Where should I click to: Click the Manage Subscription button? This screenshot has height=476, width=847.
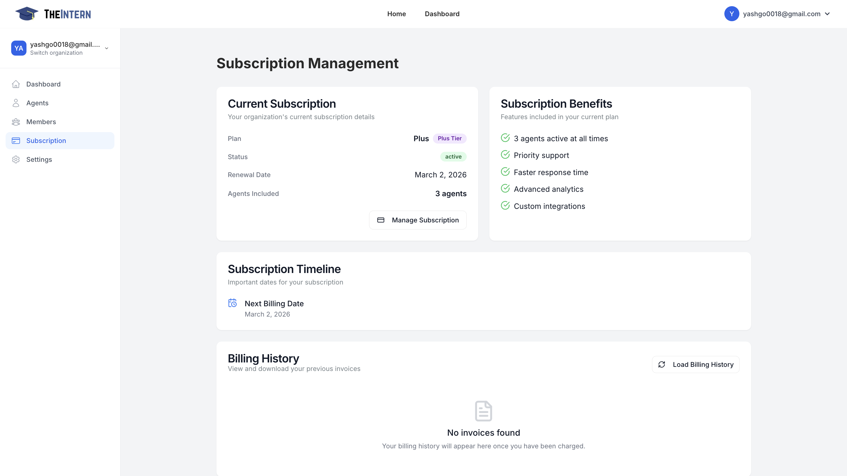(418, 220)
